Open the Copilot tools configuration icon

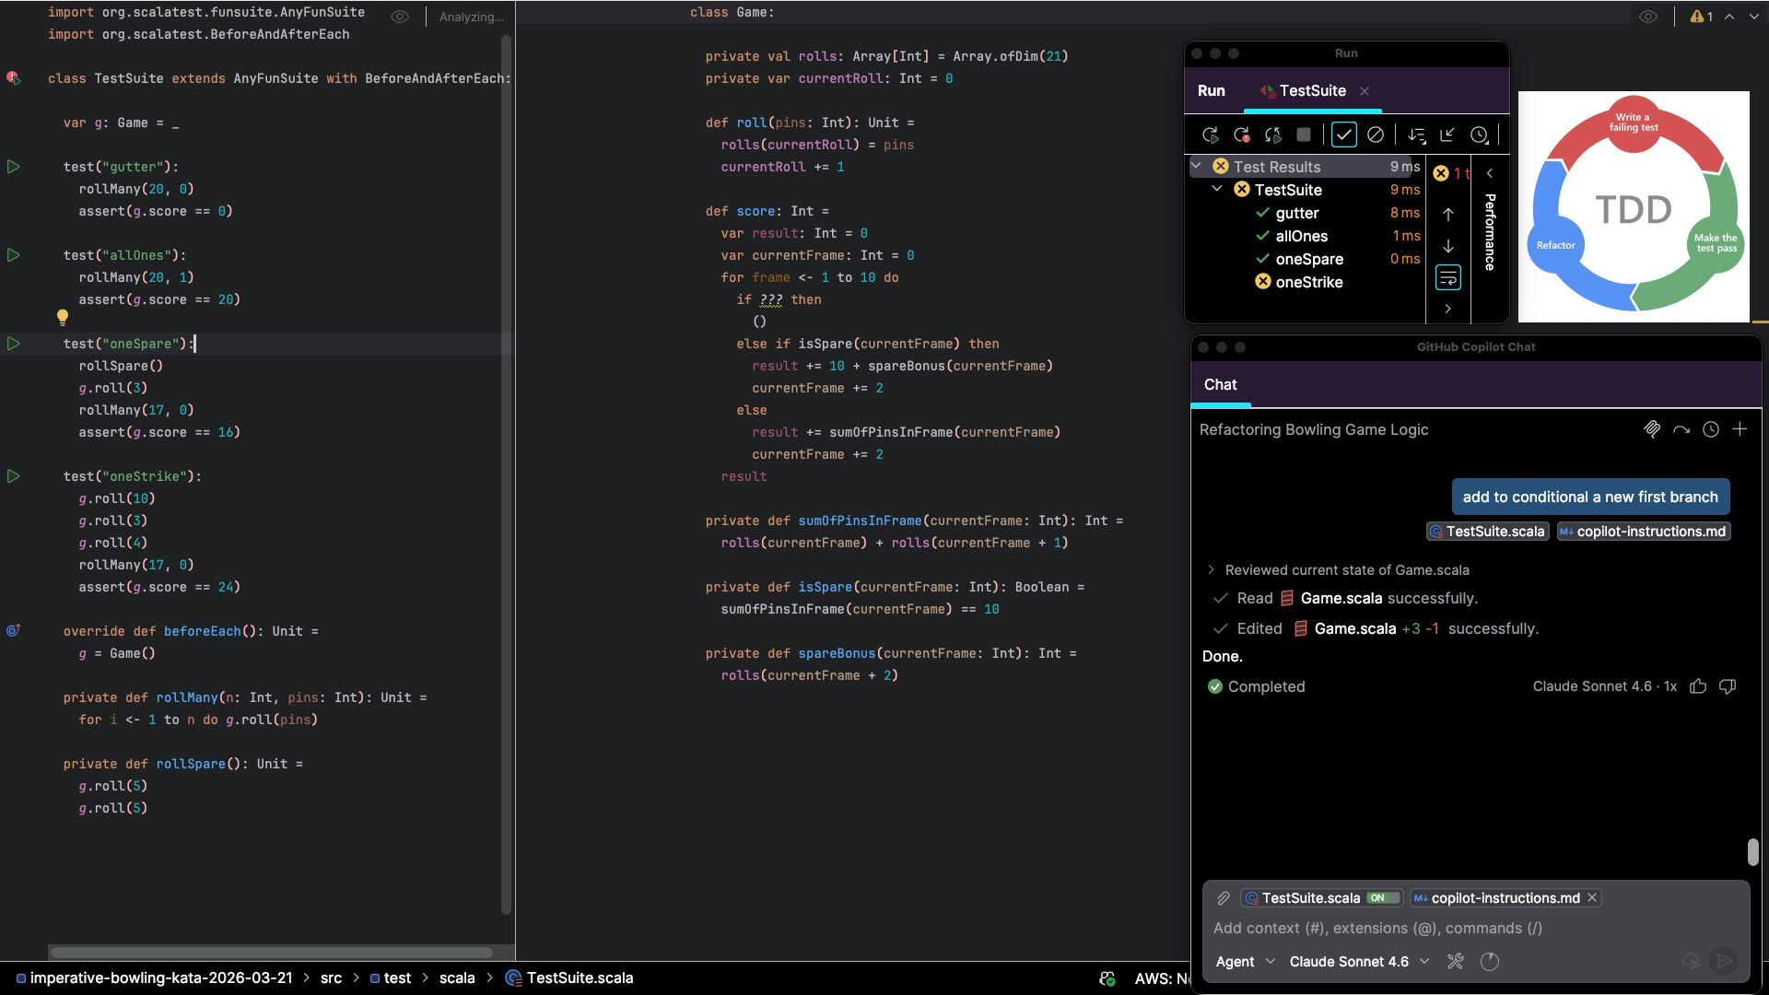pyautogui.click(x=1456, y=962)
